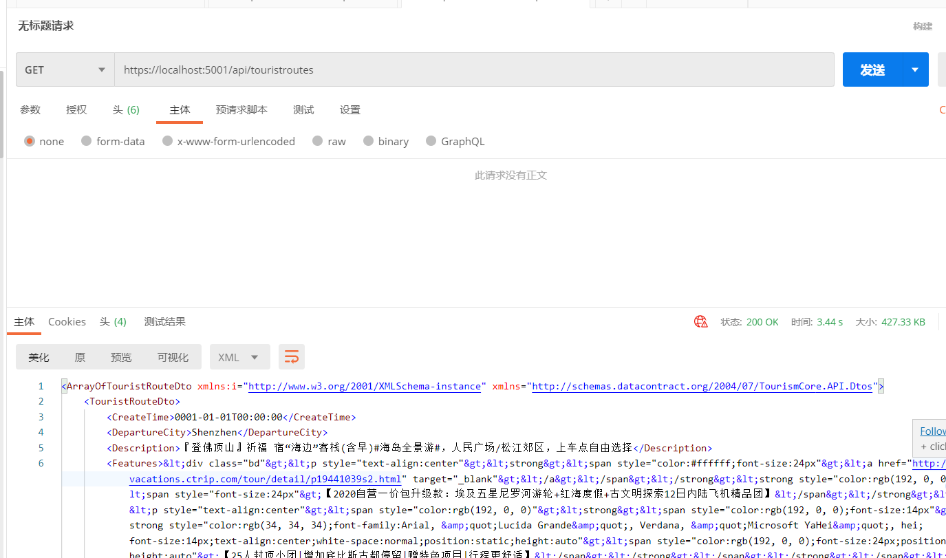Image resolution: width=946 pixels, height=558 pixels.
Task: Select the binary body radio option
Action: coord(368,141)
